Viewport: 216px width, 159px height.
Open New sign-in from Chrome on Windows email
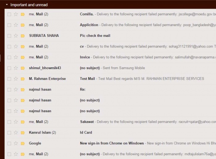pyautogui.click(x=112, y=143)
